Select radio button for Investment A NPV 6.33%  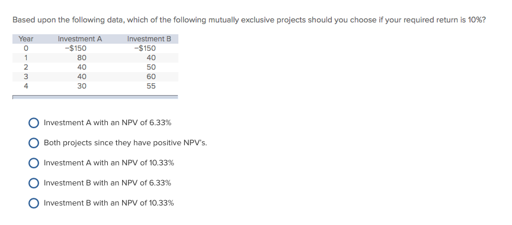coord(34,123)
